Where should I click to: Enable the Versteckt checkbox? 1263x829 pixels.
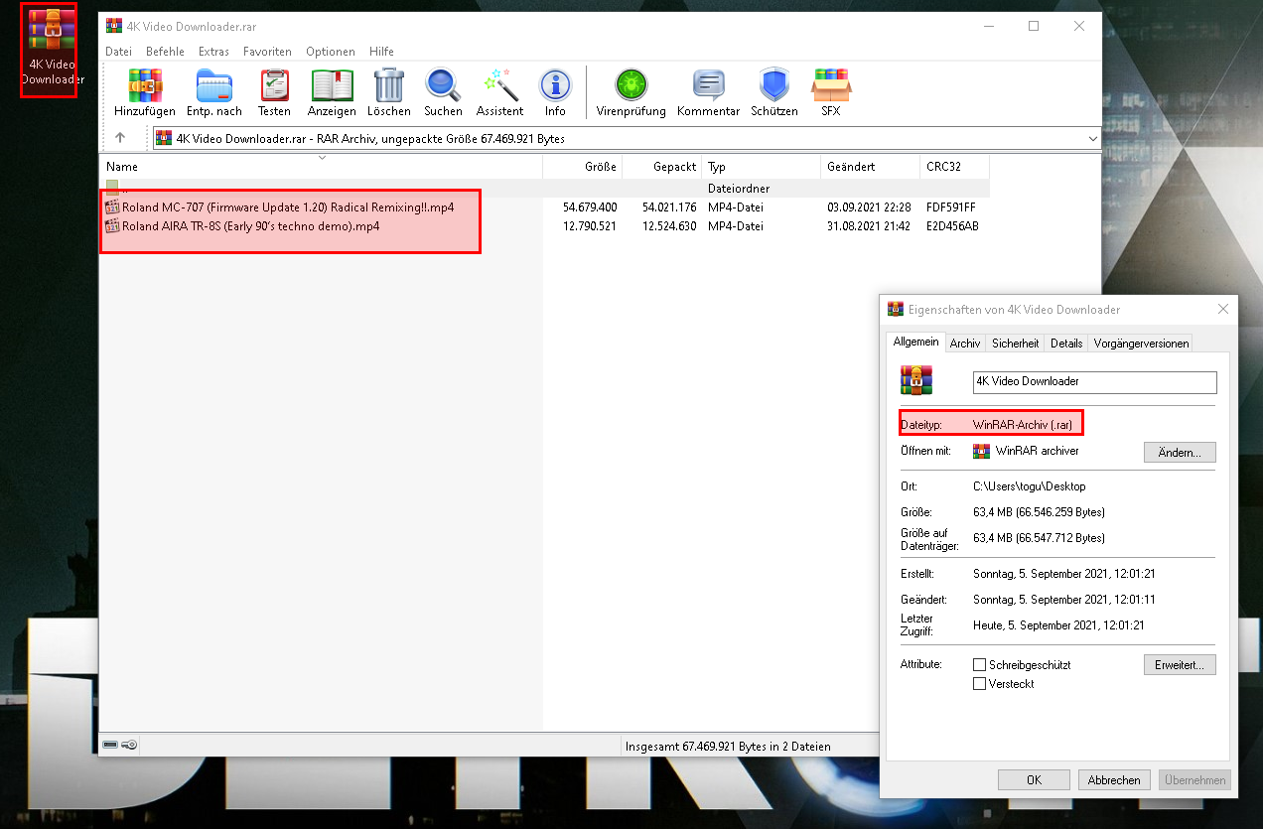pyautogui.click(x=980, y=683)
